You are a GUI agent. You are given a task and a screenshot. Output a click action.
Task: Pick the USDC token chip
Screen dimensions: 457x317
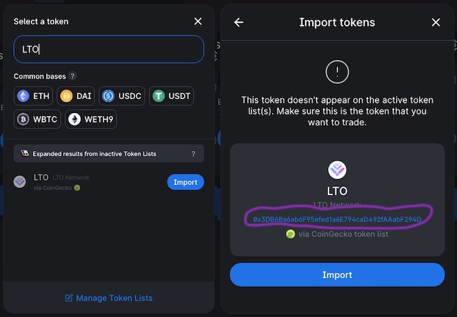tap(122, 96)
